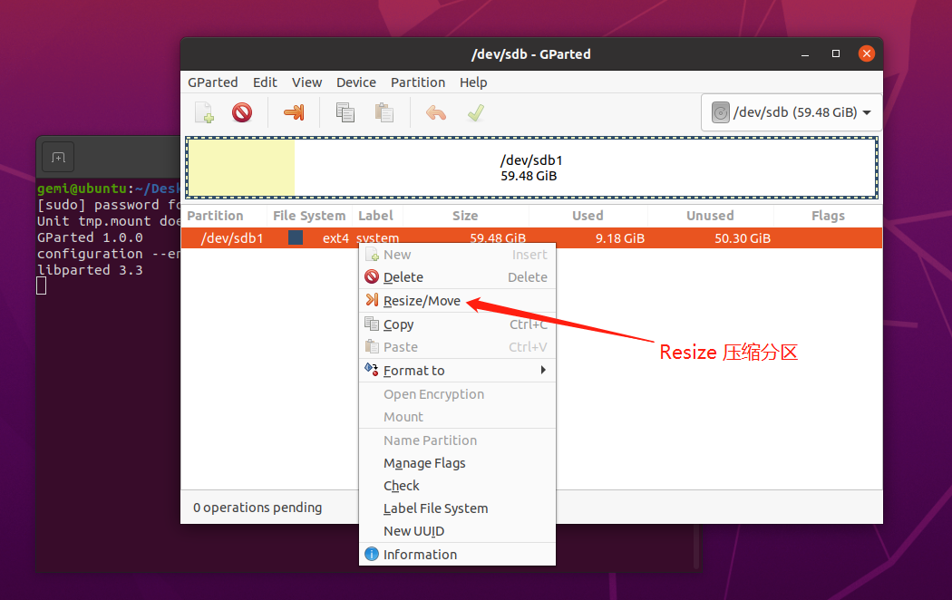Choose Copy in the context menu
The width and height of the screenshot is (952, 600).
(457, 324)
